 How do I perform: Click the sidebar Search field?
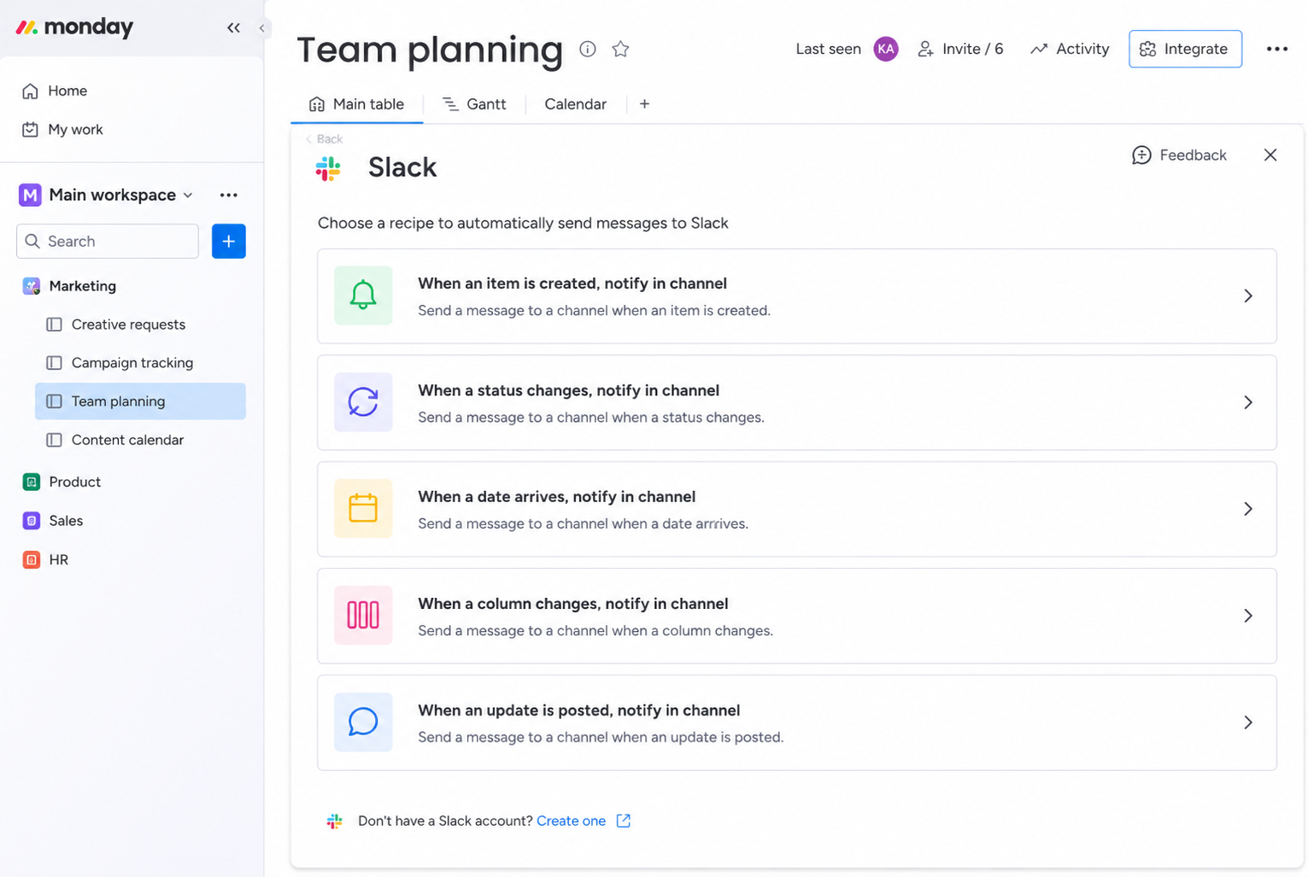pos(108,242)
